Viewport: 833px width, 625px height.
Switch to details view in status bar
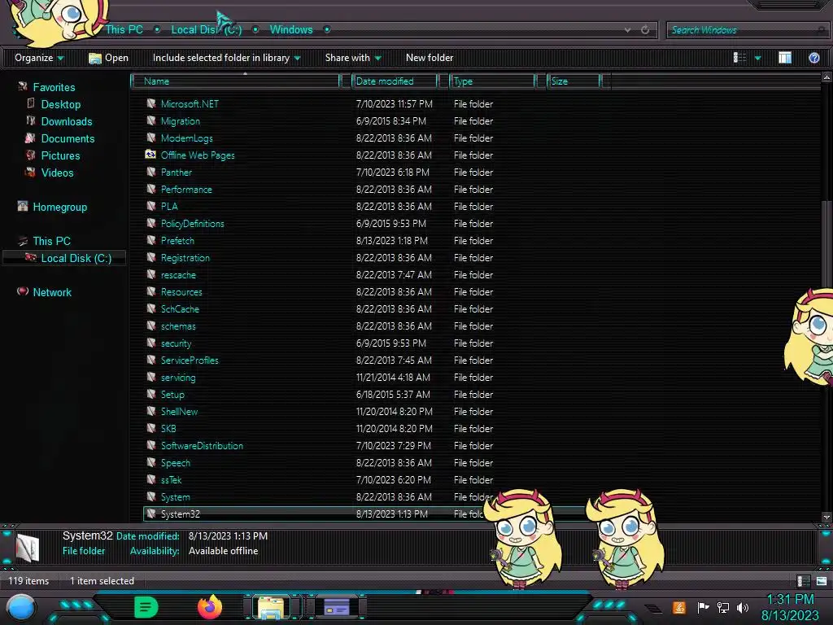pos(803,581)
